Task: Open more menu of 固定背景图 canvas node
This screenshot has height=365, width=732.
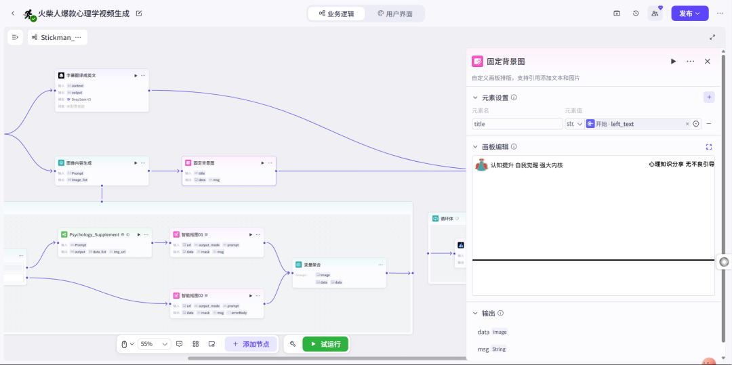Action: (270, 163)
